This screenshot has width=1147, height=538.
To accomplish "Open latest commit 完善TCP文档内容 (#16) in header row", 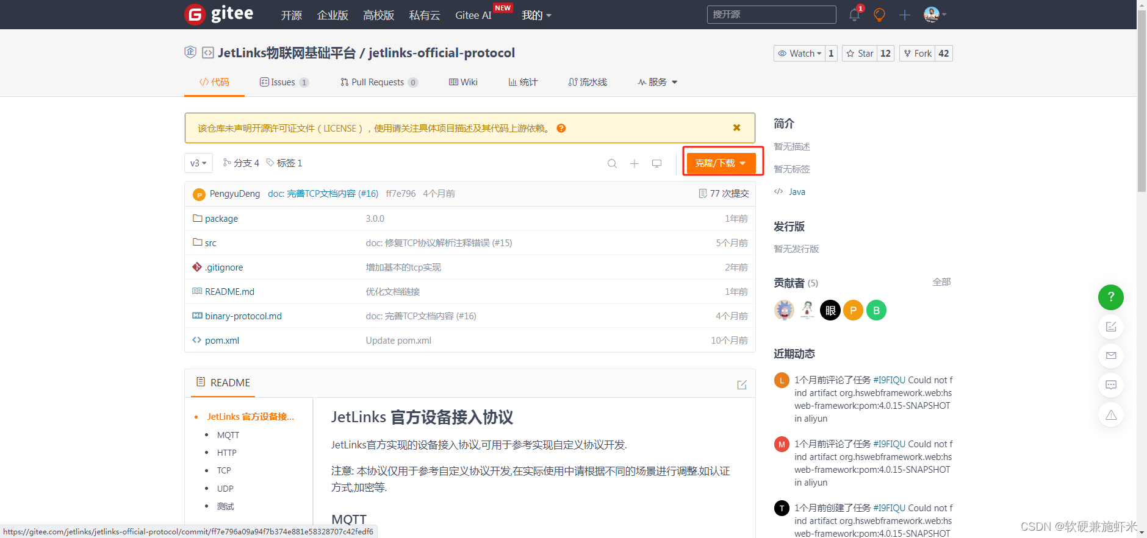I will coord(323,194).
